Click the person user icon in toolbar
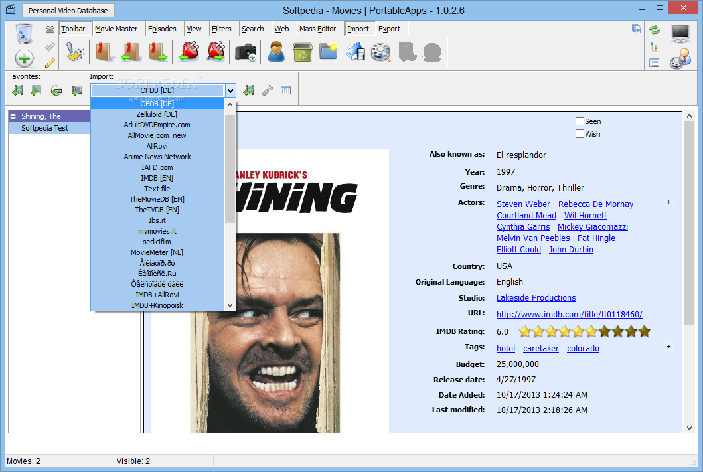 276,52
